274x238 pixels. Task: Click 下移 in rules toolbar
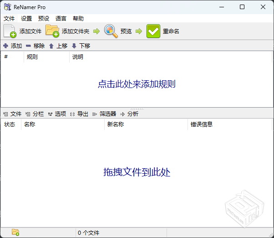point(85,46)
